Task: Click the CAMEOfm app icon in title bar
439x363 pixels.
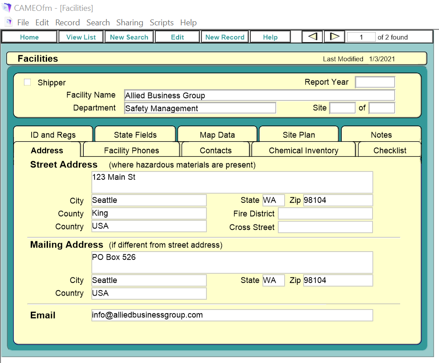Action: pyautogui.click(x=7, y=8)
